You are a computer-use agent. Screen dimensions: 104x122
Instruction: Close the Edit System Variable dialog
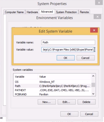(x=94, y=30)
